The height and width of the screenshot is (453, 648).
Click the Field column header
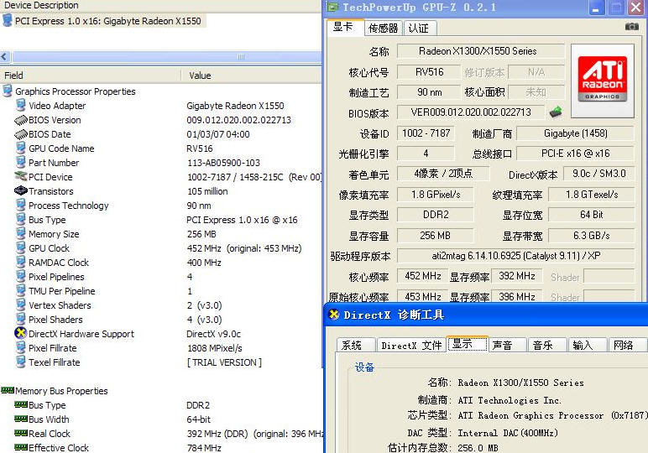[x=91, y=75]
